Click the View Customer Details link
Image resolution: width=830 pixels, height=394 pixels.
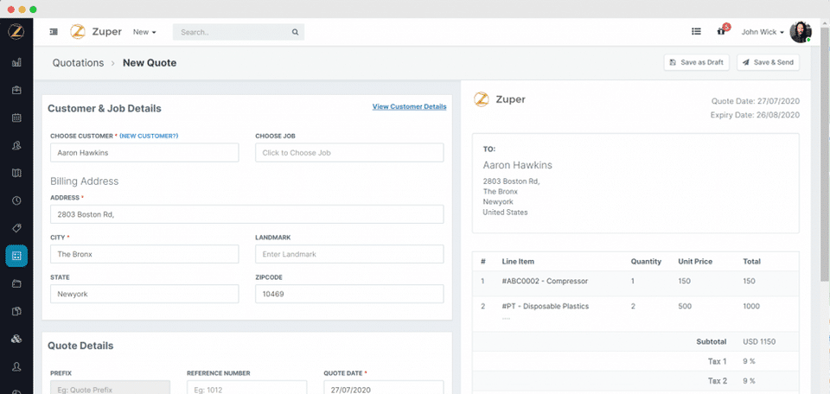(x=409, y=107)
